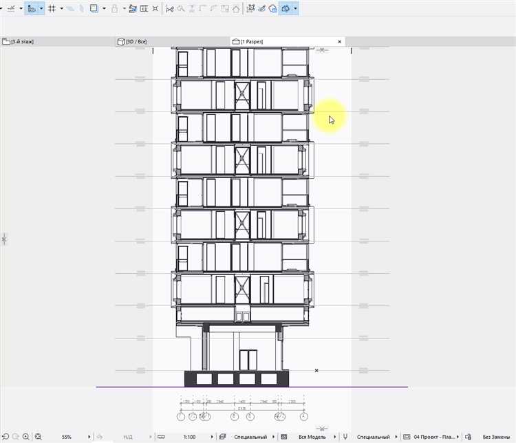This screenshot has width=516, height=443.
Task: Click the cloud with document icon
Action: [x=273, y=8]
